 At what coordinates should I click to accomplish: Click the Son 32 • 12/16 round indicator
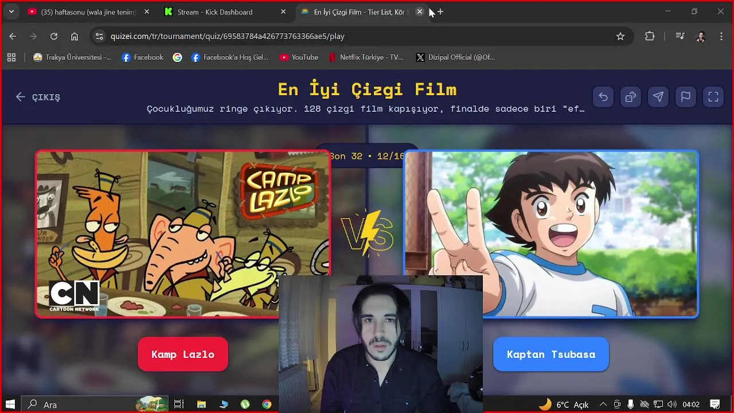pos(367,156)
